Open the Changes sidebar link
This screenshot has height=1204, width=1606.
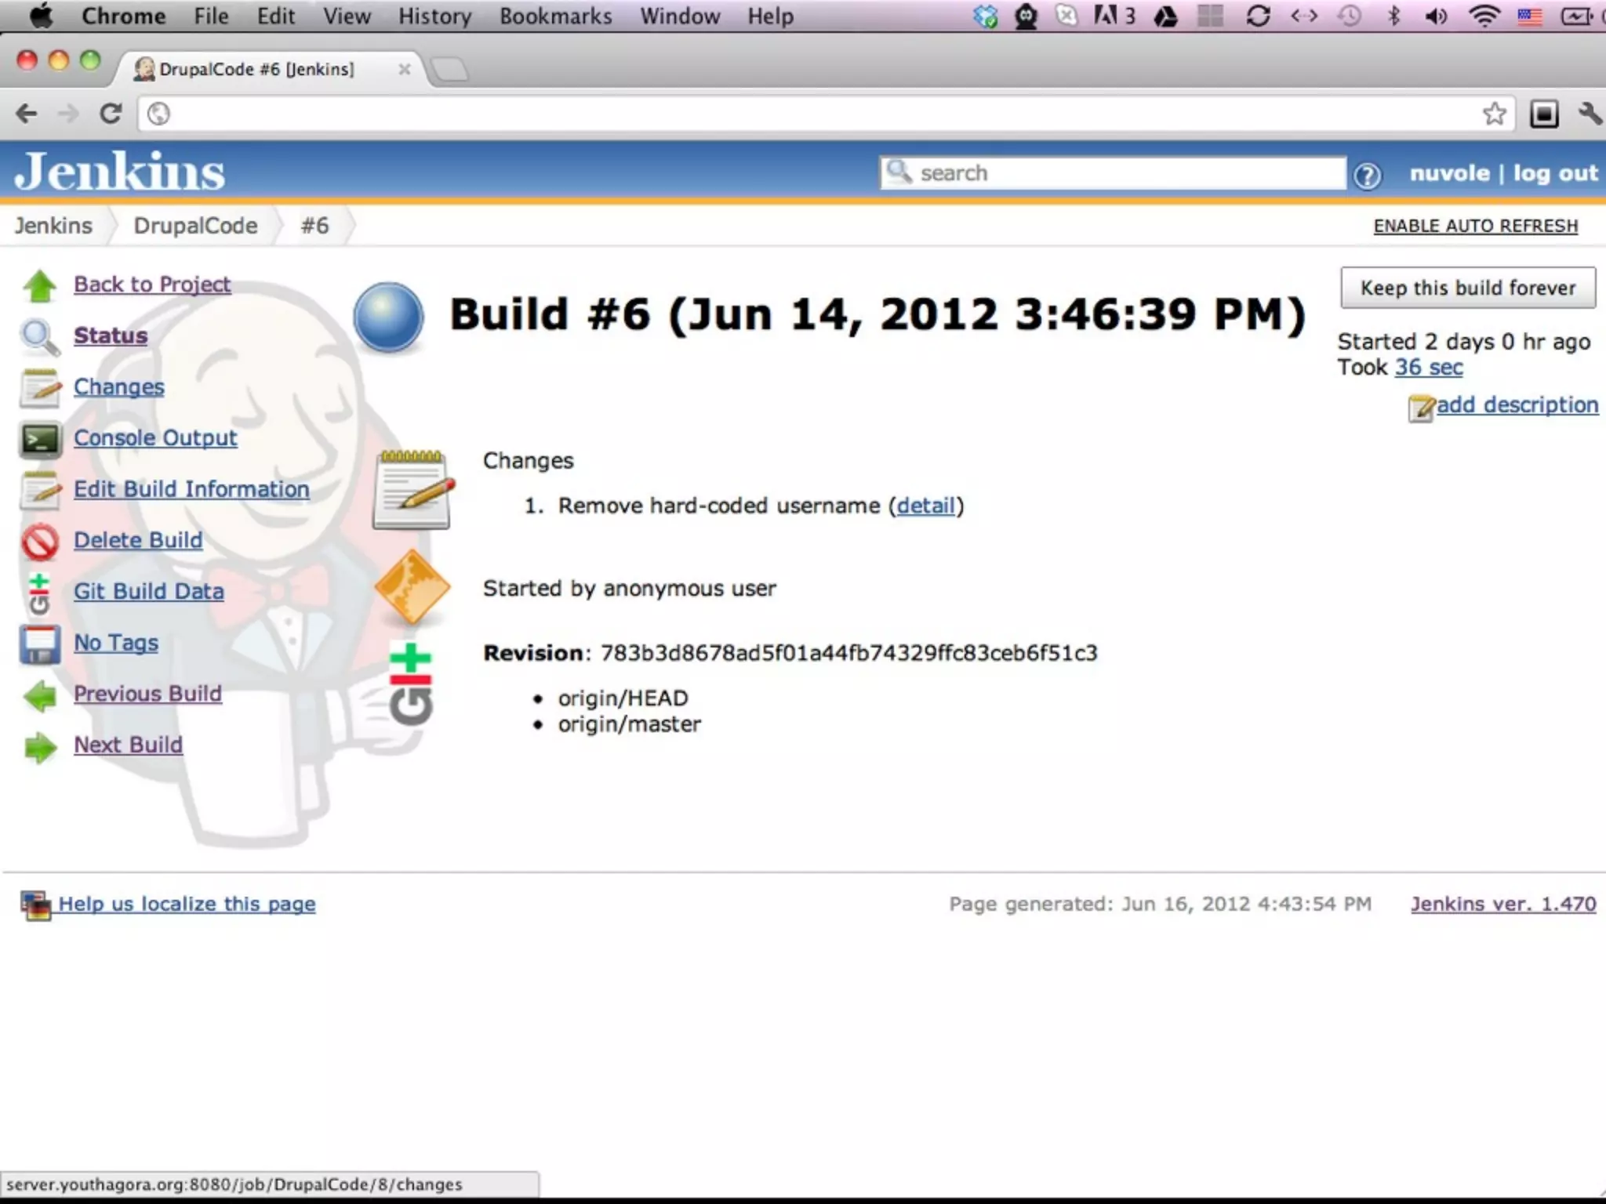[x=119, y=387]
